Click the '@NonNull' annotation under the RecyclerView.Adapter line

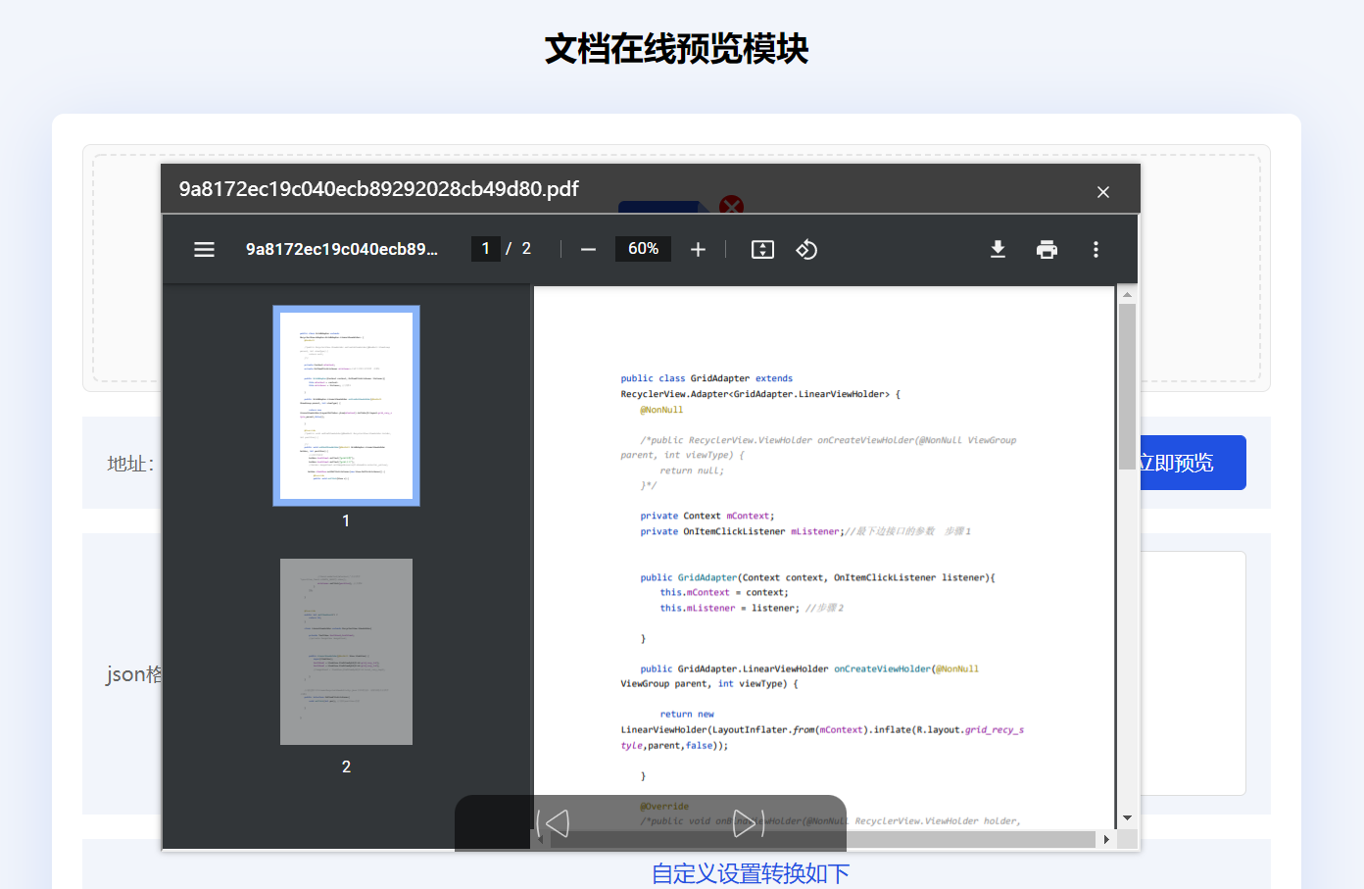[661, 410]
